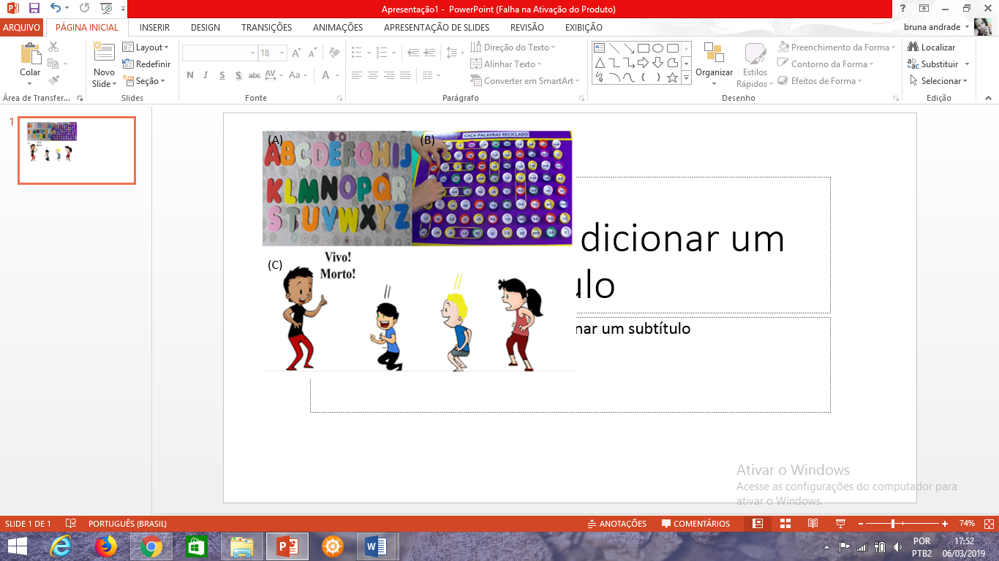Toggle bold text formatting
This screenshot has width=999, height=561.
pos(190,75)
